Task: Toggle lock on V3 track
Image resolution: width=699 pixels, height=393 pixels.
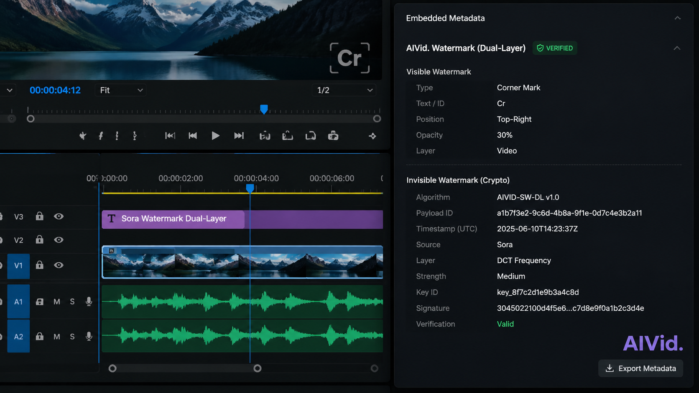Action: pos(39,216)
